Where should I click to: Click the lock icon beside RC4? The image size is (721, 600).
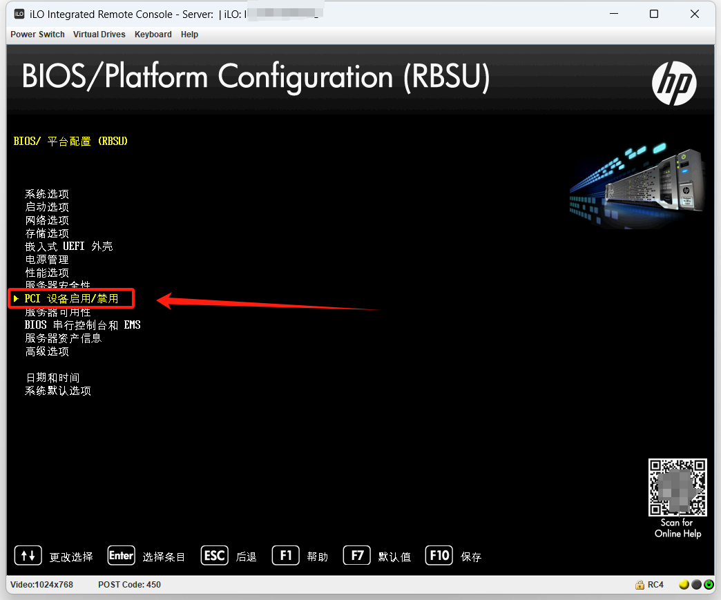640,585
